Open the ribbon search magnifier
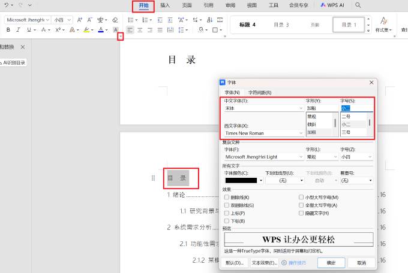The width and height of the screenshot is (408, 273). click(358, 5)
